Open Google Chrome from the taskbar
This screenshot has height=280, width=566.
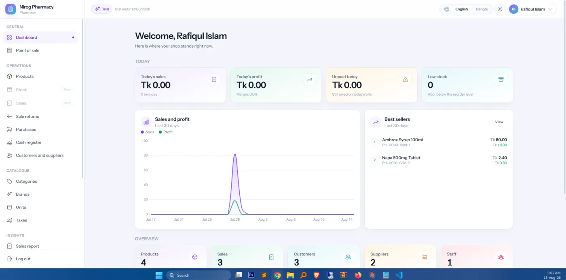pos(277,275)
